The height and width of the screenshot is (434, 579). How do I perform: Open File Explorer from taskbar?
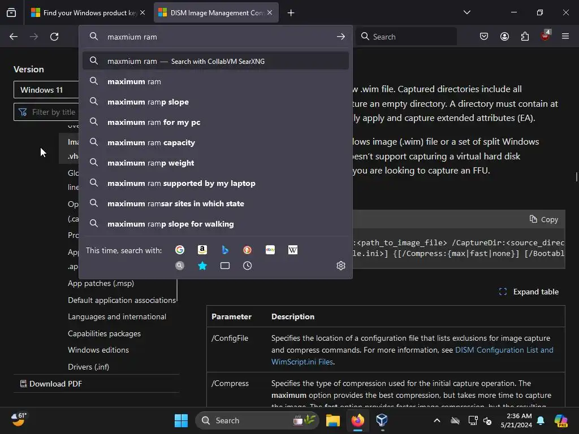pyautogui.click(x=332, y=420)
